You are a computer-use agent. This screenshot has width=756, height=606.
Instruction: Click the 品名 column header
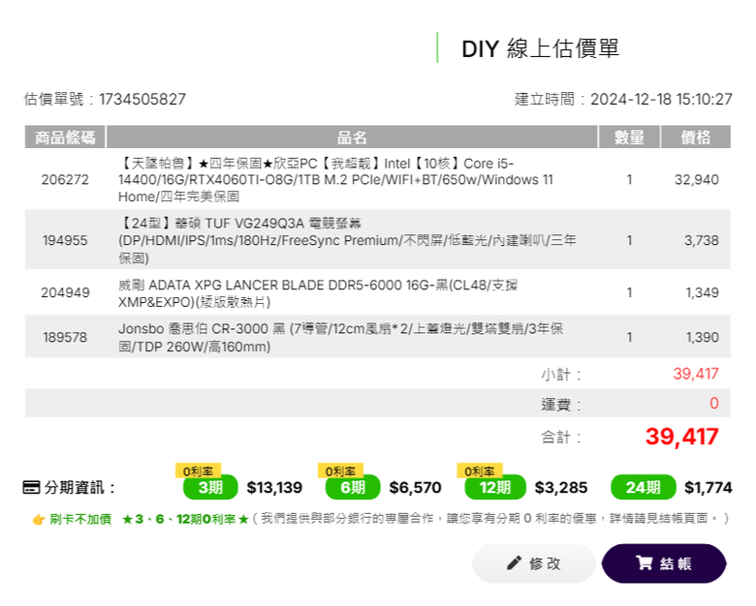pyautogui.click(x=352, y=137)
